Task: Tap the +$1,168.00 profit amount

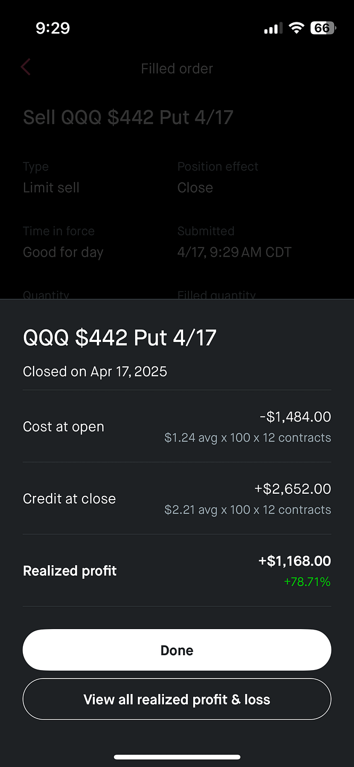Action: point(294,561)
